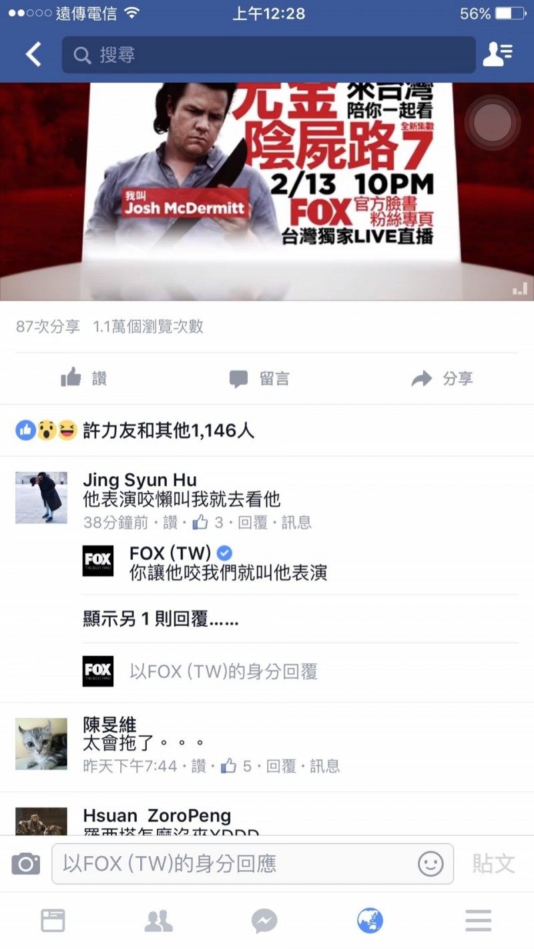The image size is (534, 949).
Task: Open the Friends tab icon
Action: (x=159, y=921)
